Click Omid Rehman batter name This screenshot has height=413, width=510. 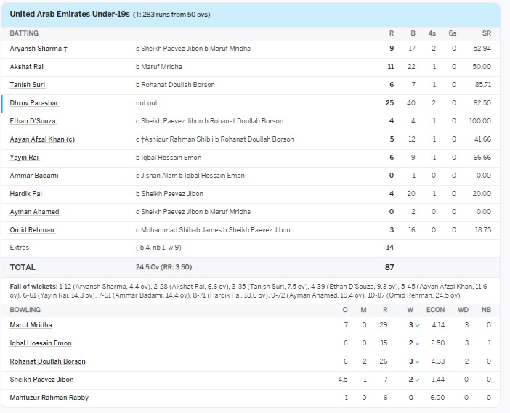point(32,230)
